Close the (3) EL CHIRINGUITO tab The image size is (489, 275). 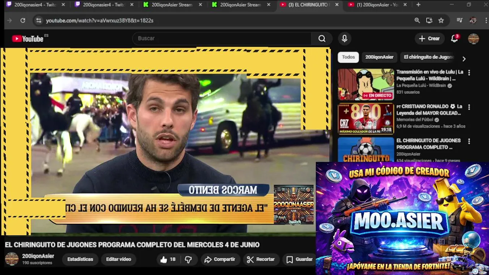coord(337,5)
